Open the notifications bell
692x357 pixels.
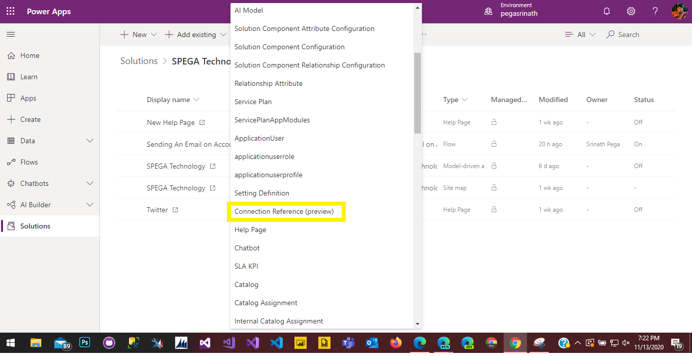tap(606, 11)
